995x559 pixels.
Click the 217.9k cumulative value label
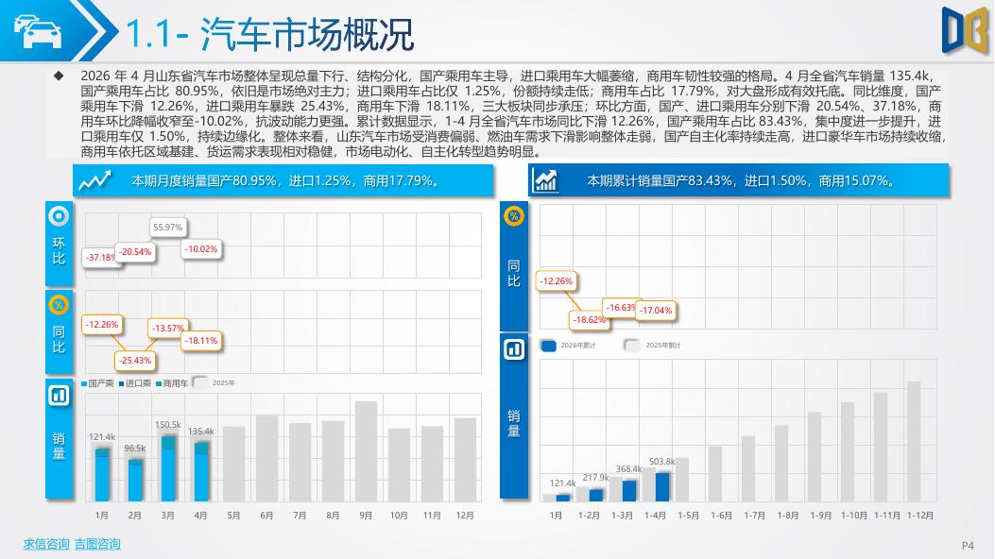click(596, 477)
